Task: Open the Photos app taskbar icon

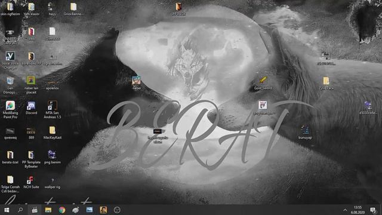Action: point(90,210)
